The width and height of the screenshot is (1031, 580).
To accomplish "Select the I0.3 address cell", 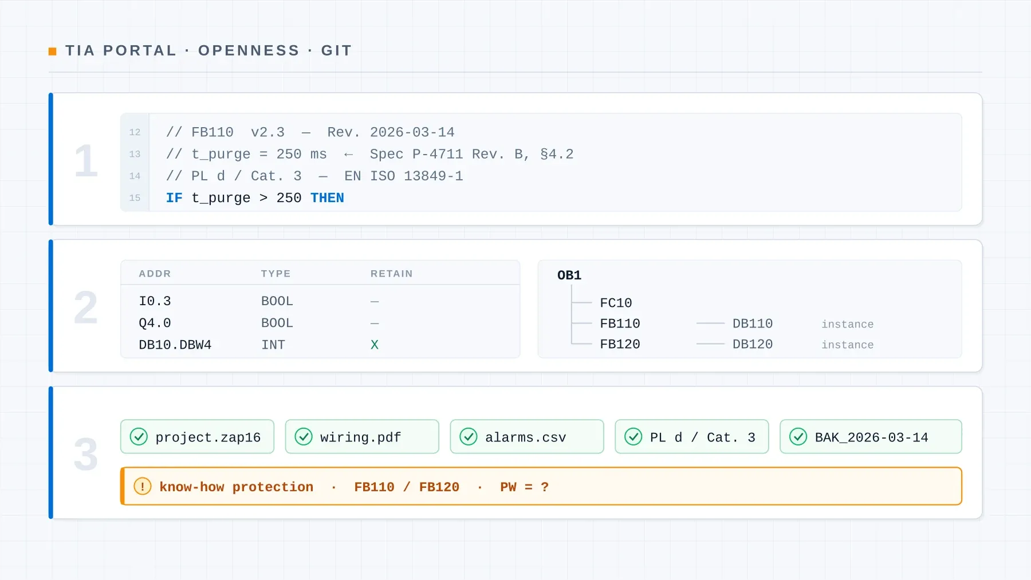I will pos(155,301).
